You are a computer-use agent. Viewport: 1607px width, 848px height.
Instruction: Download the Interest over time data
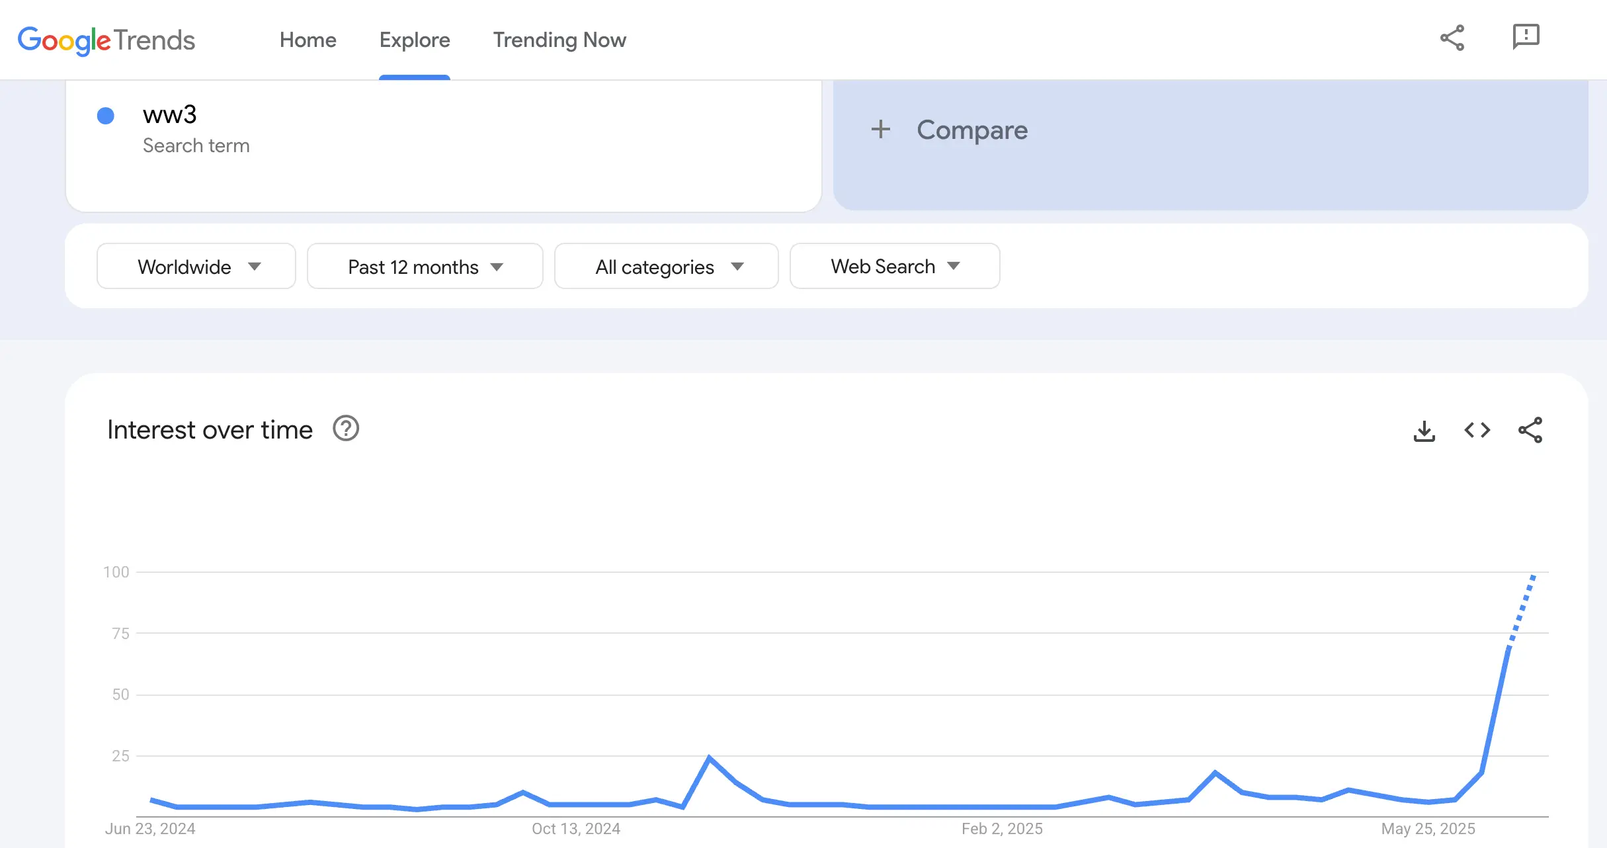tap(1424, 430)
